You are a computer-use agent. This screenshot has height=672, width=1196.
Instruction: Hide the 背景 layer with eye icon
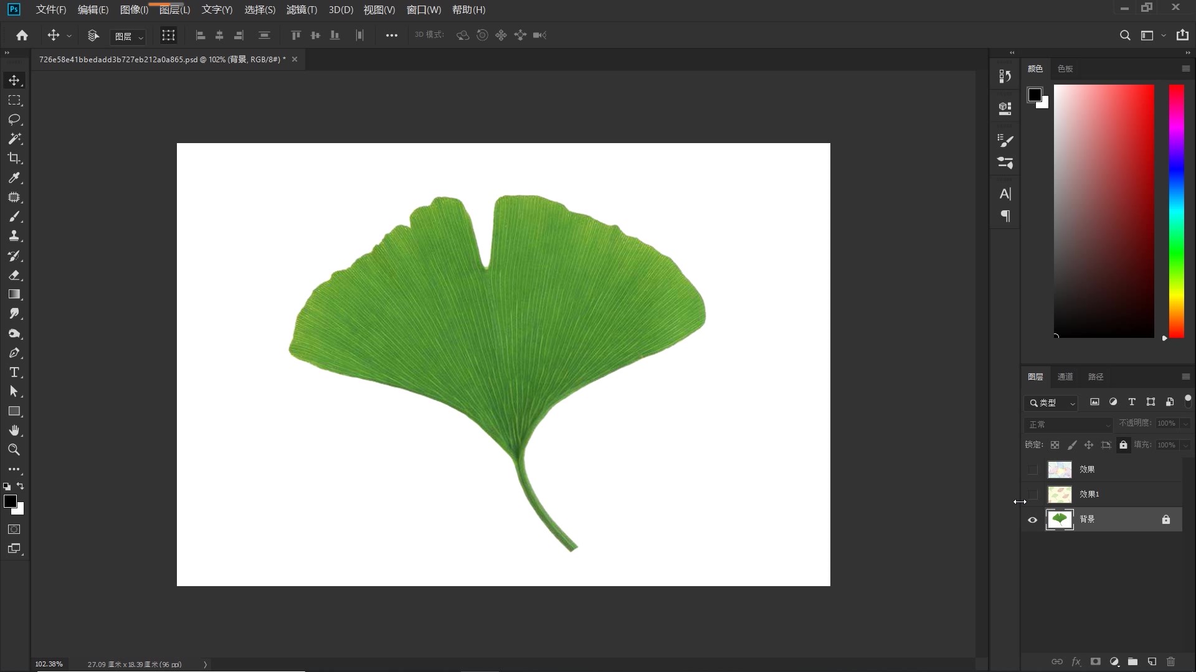tap(1033, 520)
